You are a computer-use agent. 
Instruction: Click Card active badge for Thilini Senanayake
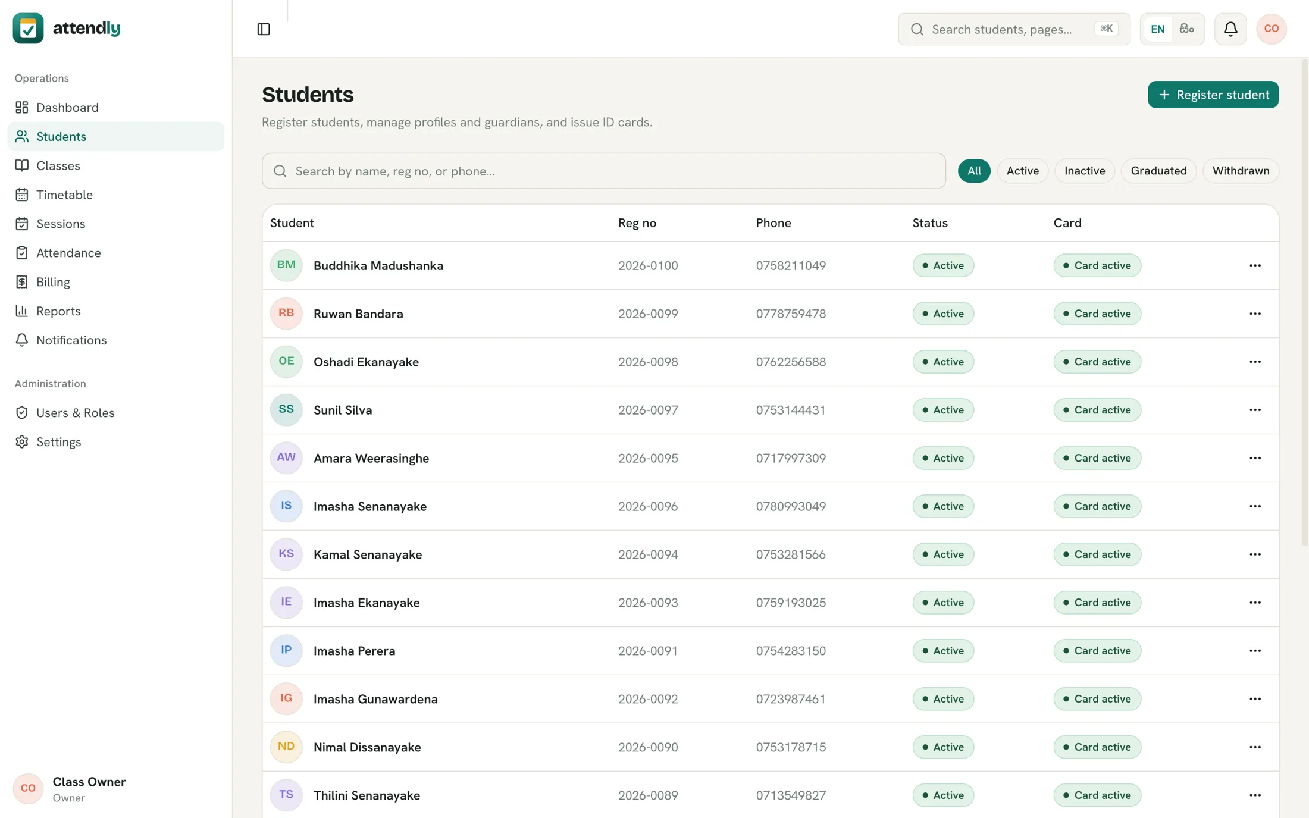[x=1097, y=795]
